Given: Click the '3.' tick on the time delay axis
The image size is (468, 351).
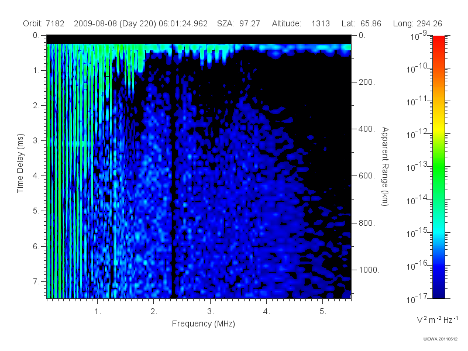Looking at the screenshot, I should (x=36, y=140).
